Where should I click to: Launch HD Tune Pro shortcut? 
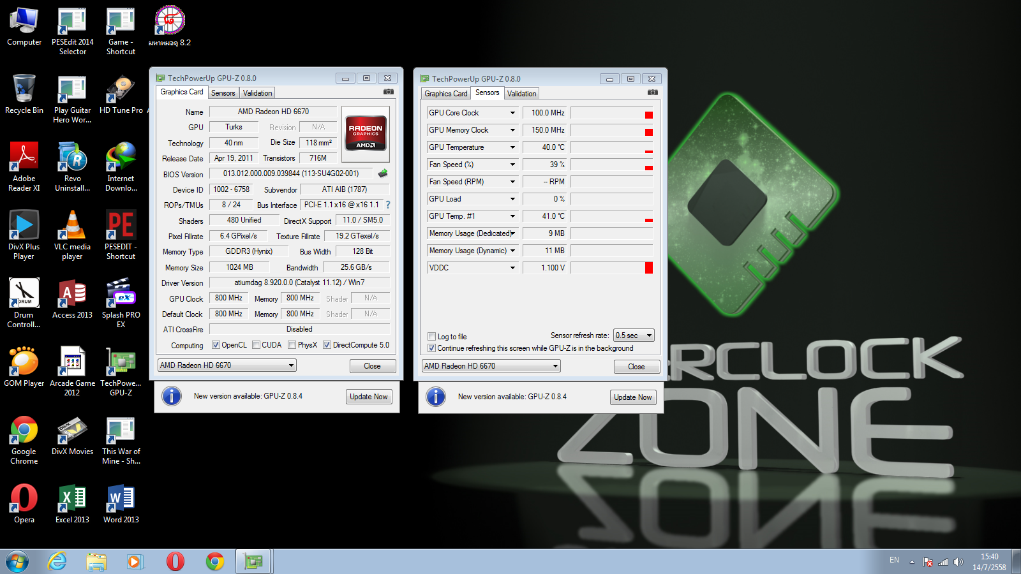click(x=121, y=94)
